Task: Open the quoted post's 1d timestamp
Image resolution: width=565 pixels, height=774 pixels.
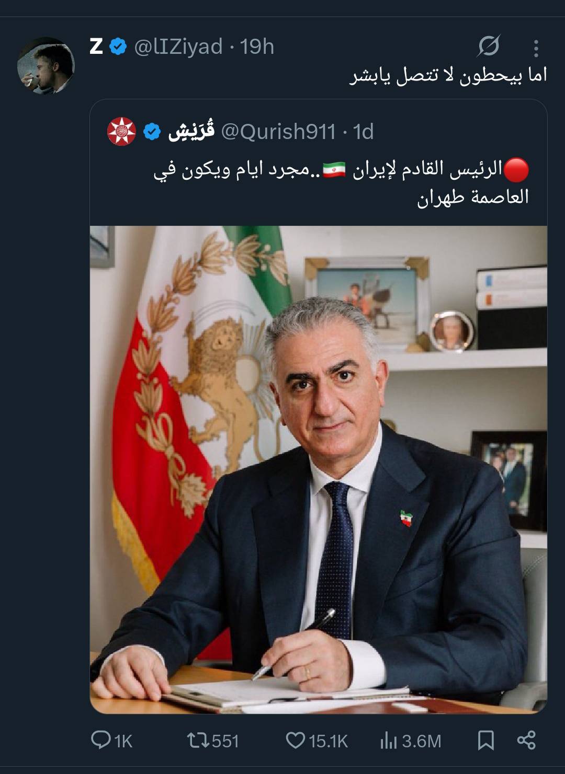Action: click(x=363, y=132)
